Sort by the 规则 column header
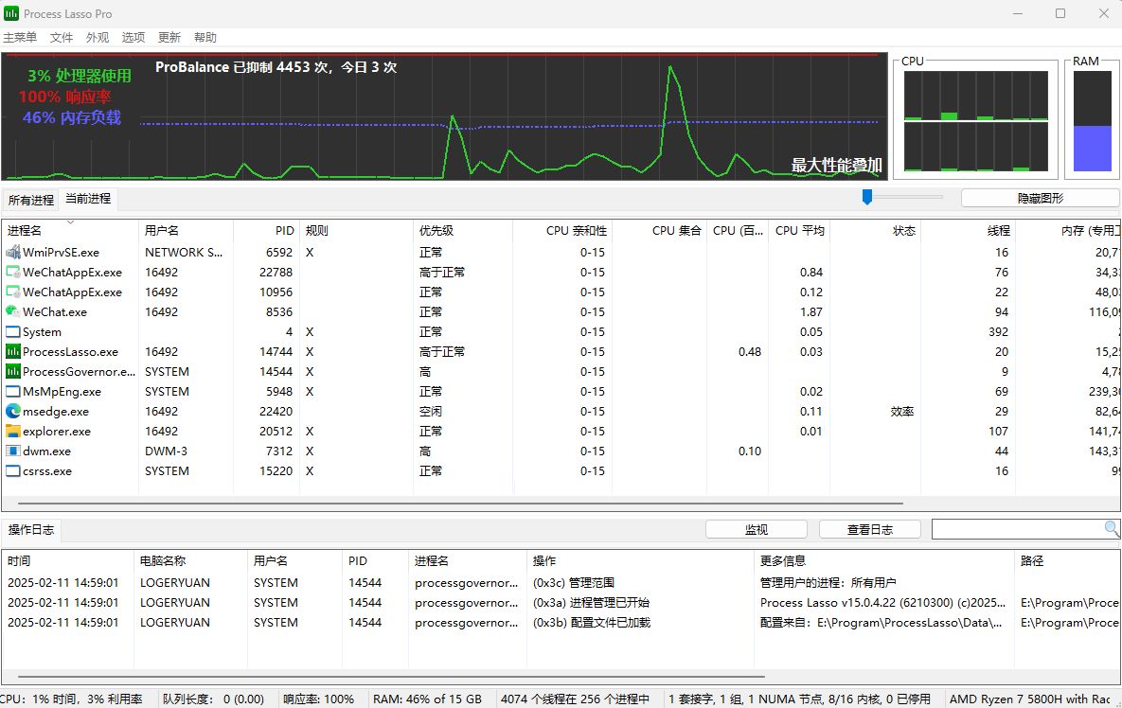The height and width of the screenshot is (708, 1122). 356,230
